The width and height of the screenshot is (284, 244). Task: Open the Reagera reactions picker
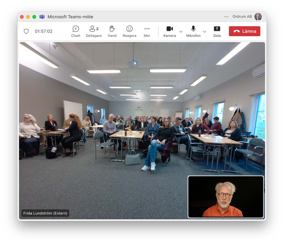[130, 31]
